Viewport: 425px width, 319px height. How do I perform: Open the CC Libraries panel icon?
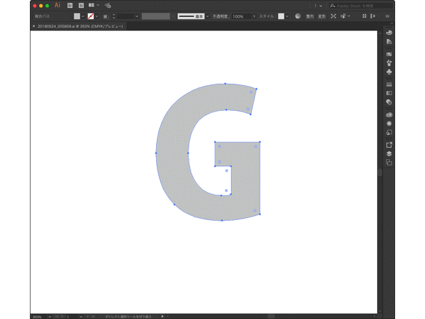(389, 115)
